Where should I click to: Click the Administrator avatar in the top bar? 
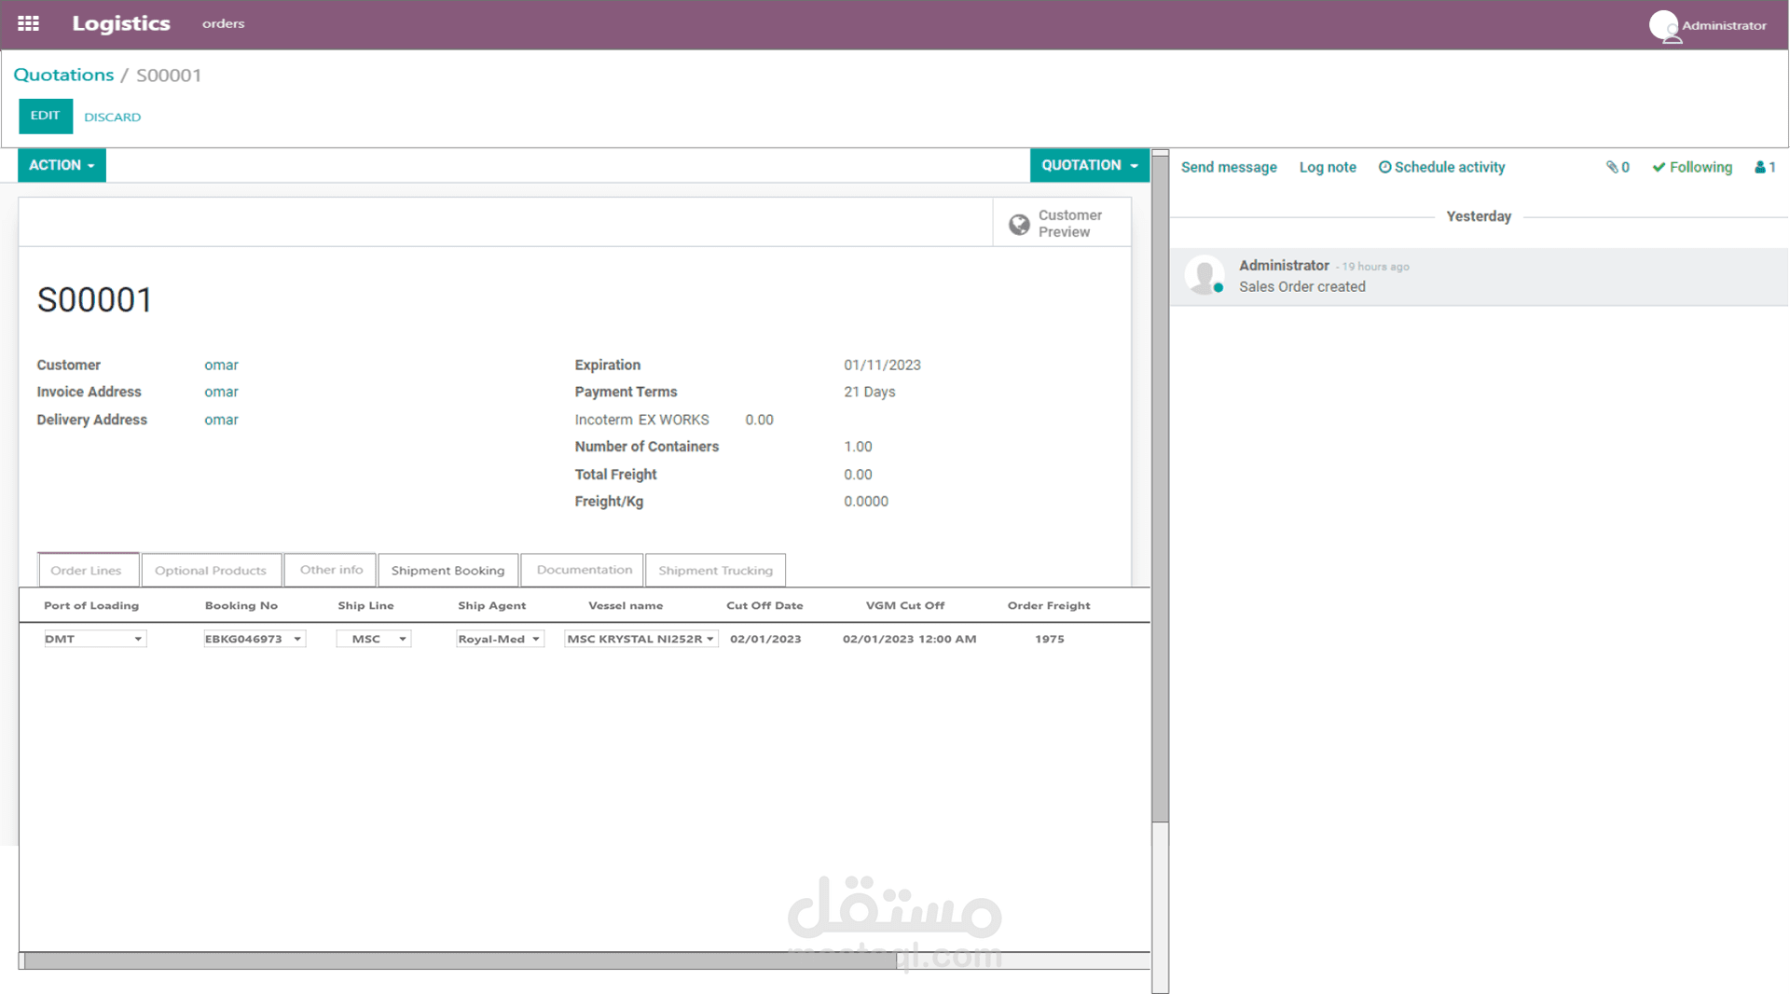pos(1666,26)
